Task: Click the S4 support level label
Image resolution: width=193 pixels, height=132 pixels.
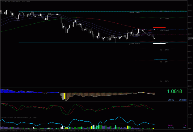Action: 164,81
